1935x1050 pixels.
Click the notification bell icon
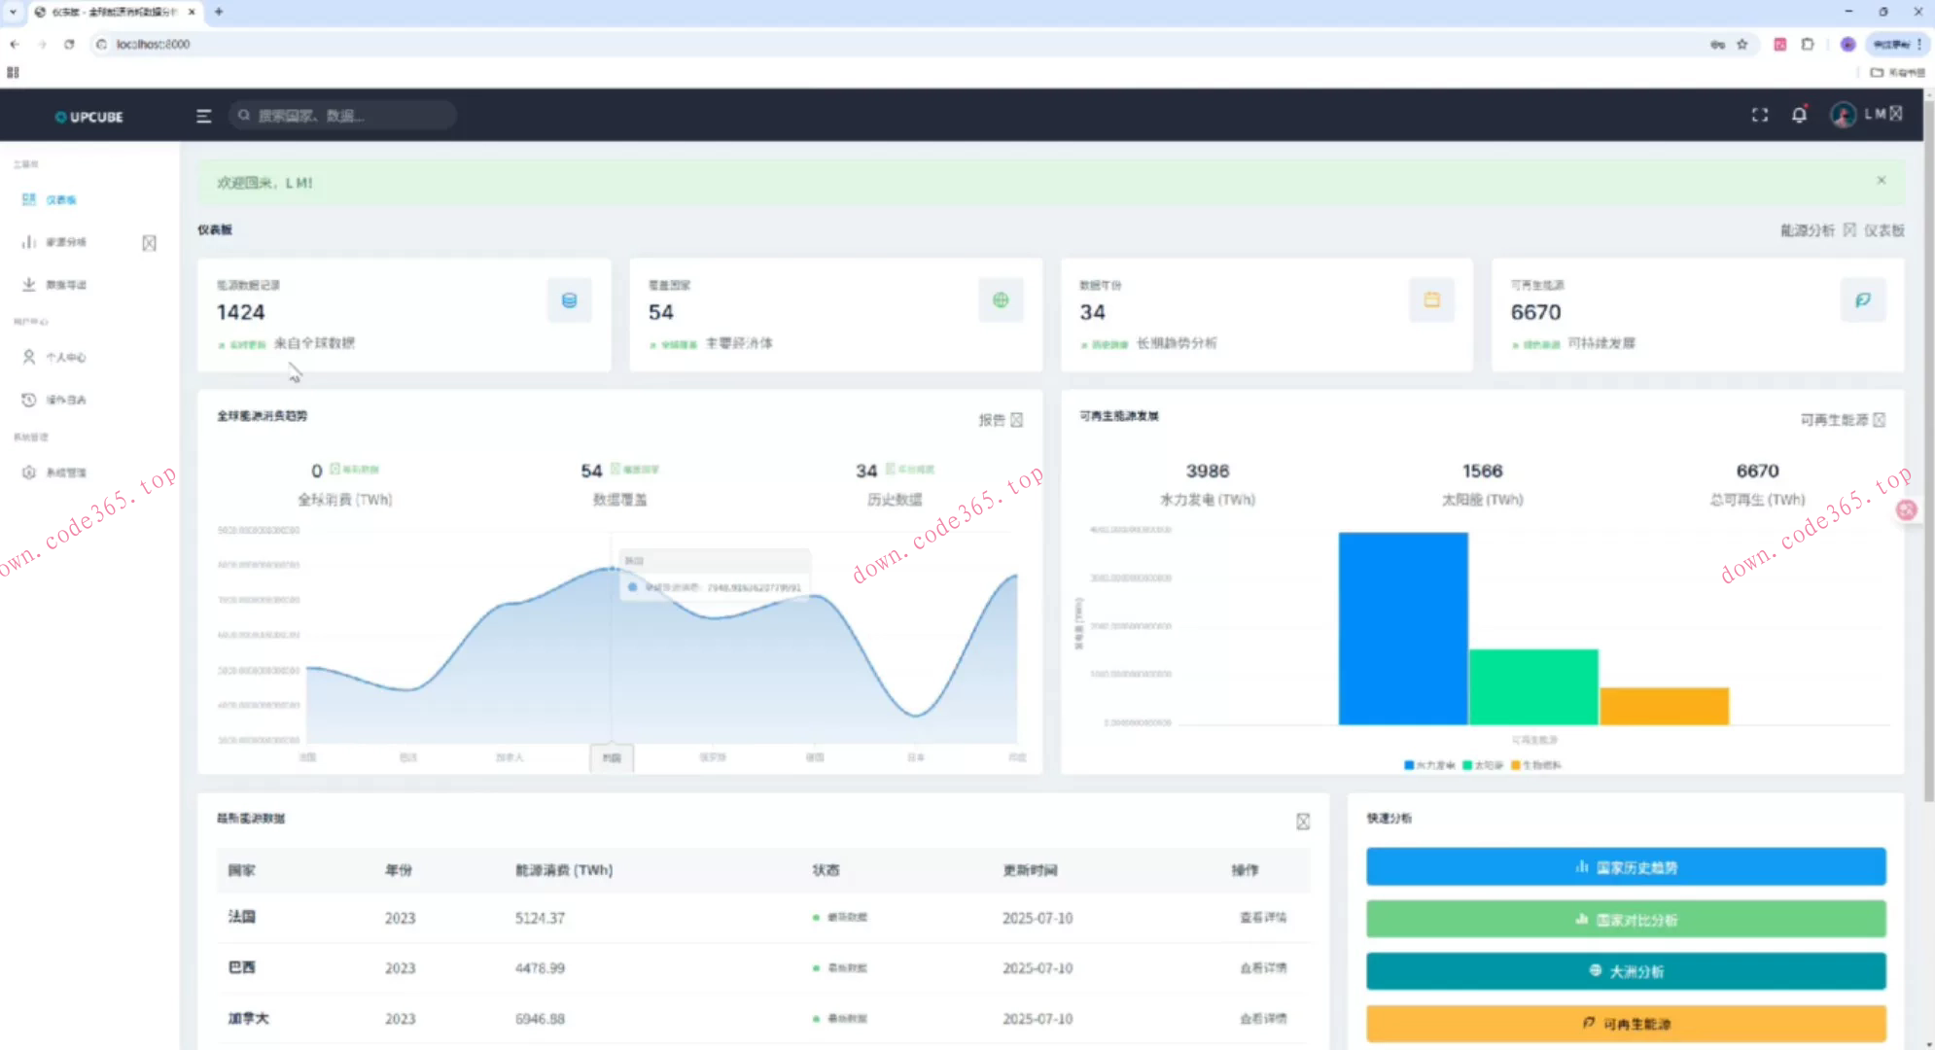pos(1799,115)
